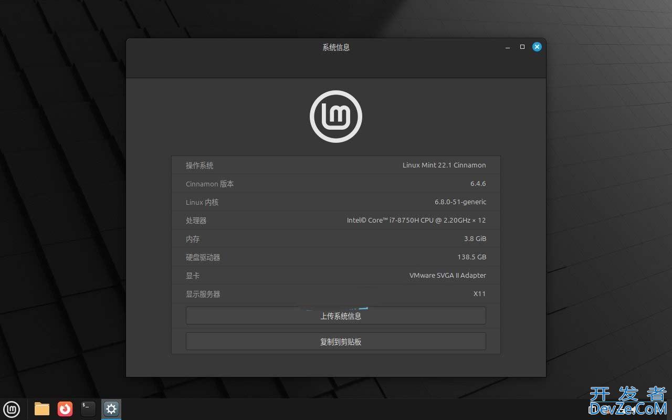672x420 pixels.
Task: Select the Intel Core i7-8750H CPU value
Action: [x=416, y=220]
